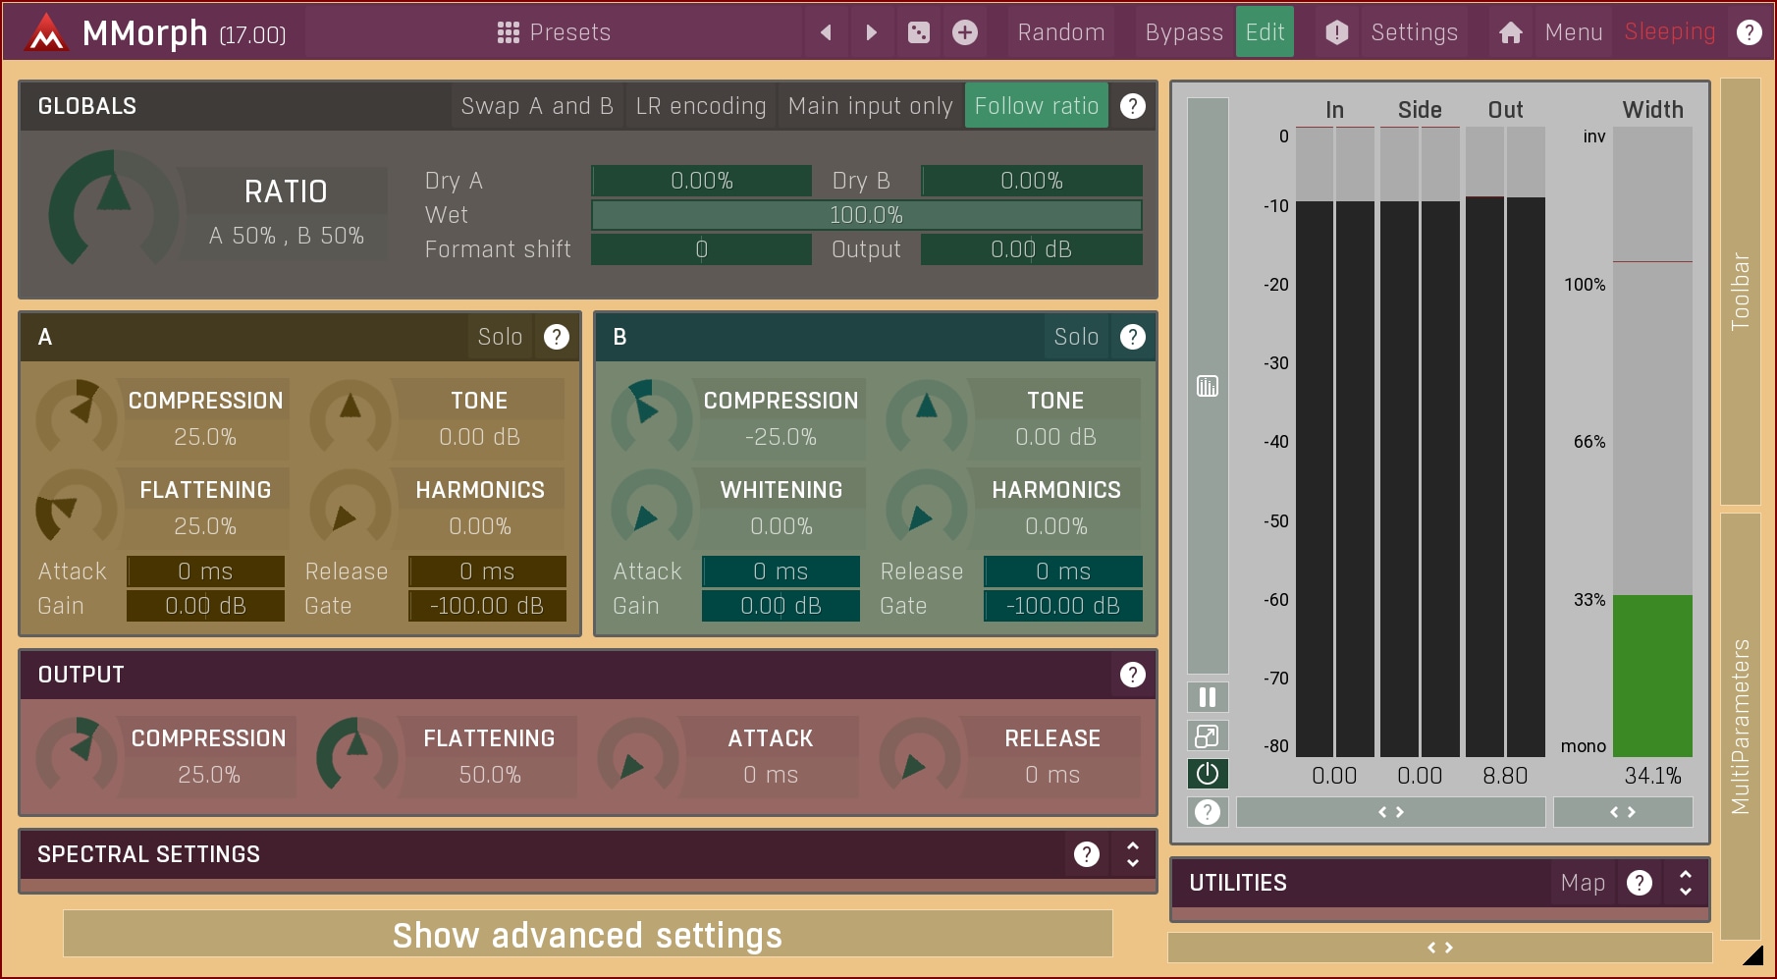The height and width of the screenshot is (979, 1777).
Task: Click the meter power button icon
Action: (1208, 774)
